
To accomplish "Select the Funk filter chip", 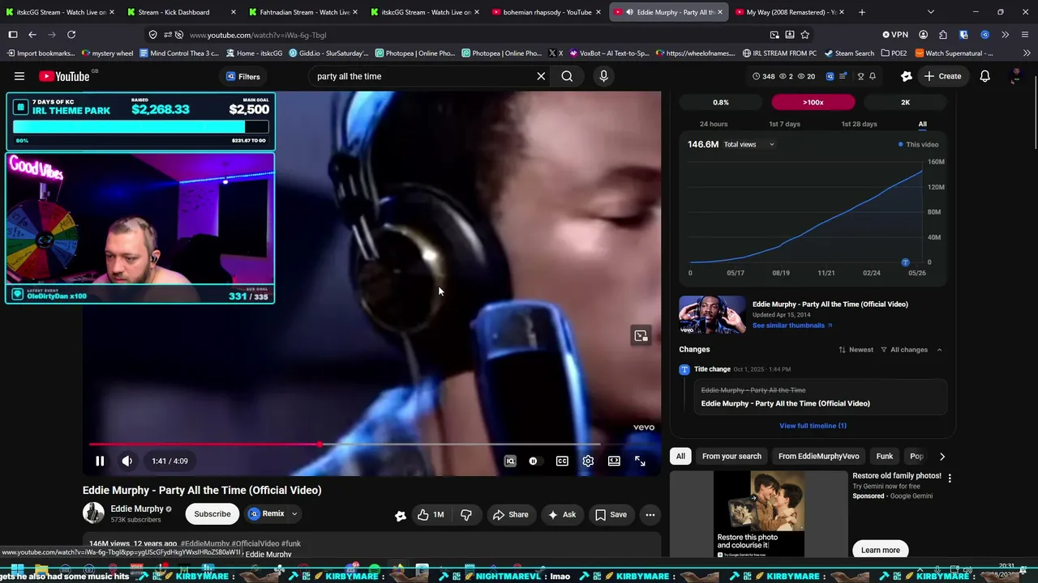I will [885, 456].
